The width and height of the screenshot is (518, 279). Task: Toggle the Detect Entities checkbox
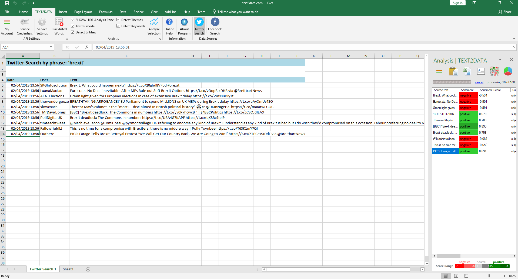point(73,32)
